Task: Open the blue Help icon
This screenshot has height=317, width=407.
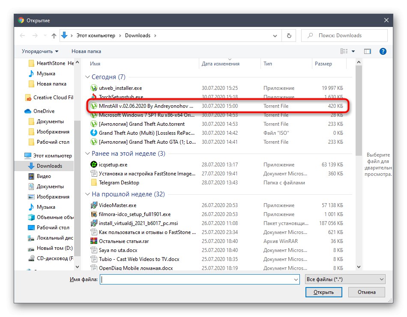Action: 383,51
